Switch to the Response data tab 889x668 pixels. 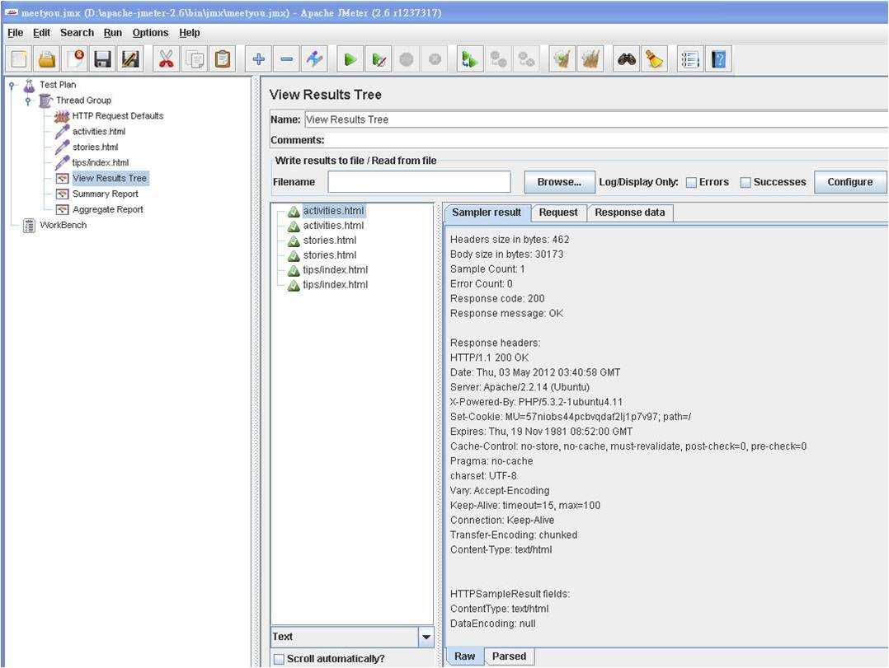click(629, 213)
